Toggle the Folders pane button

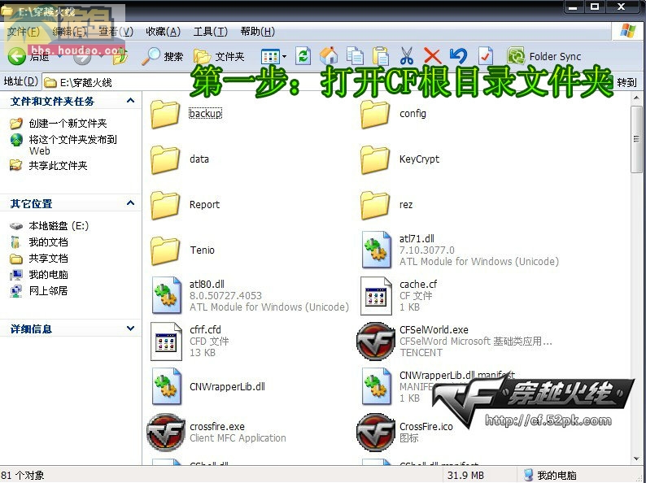pos(219,56)
